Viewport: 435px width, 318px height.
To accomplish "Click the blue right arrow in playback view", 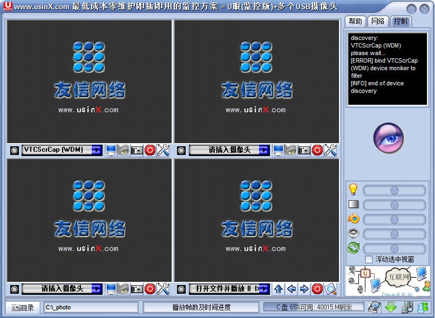I will click(x=304, y=289).
